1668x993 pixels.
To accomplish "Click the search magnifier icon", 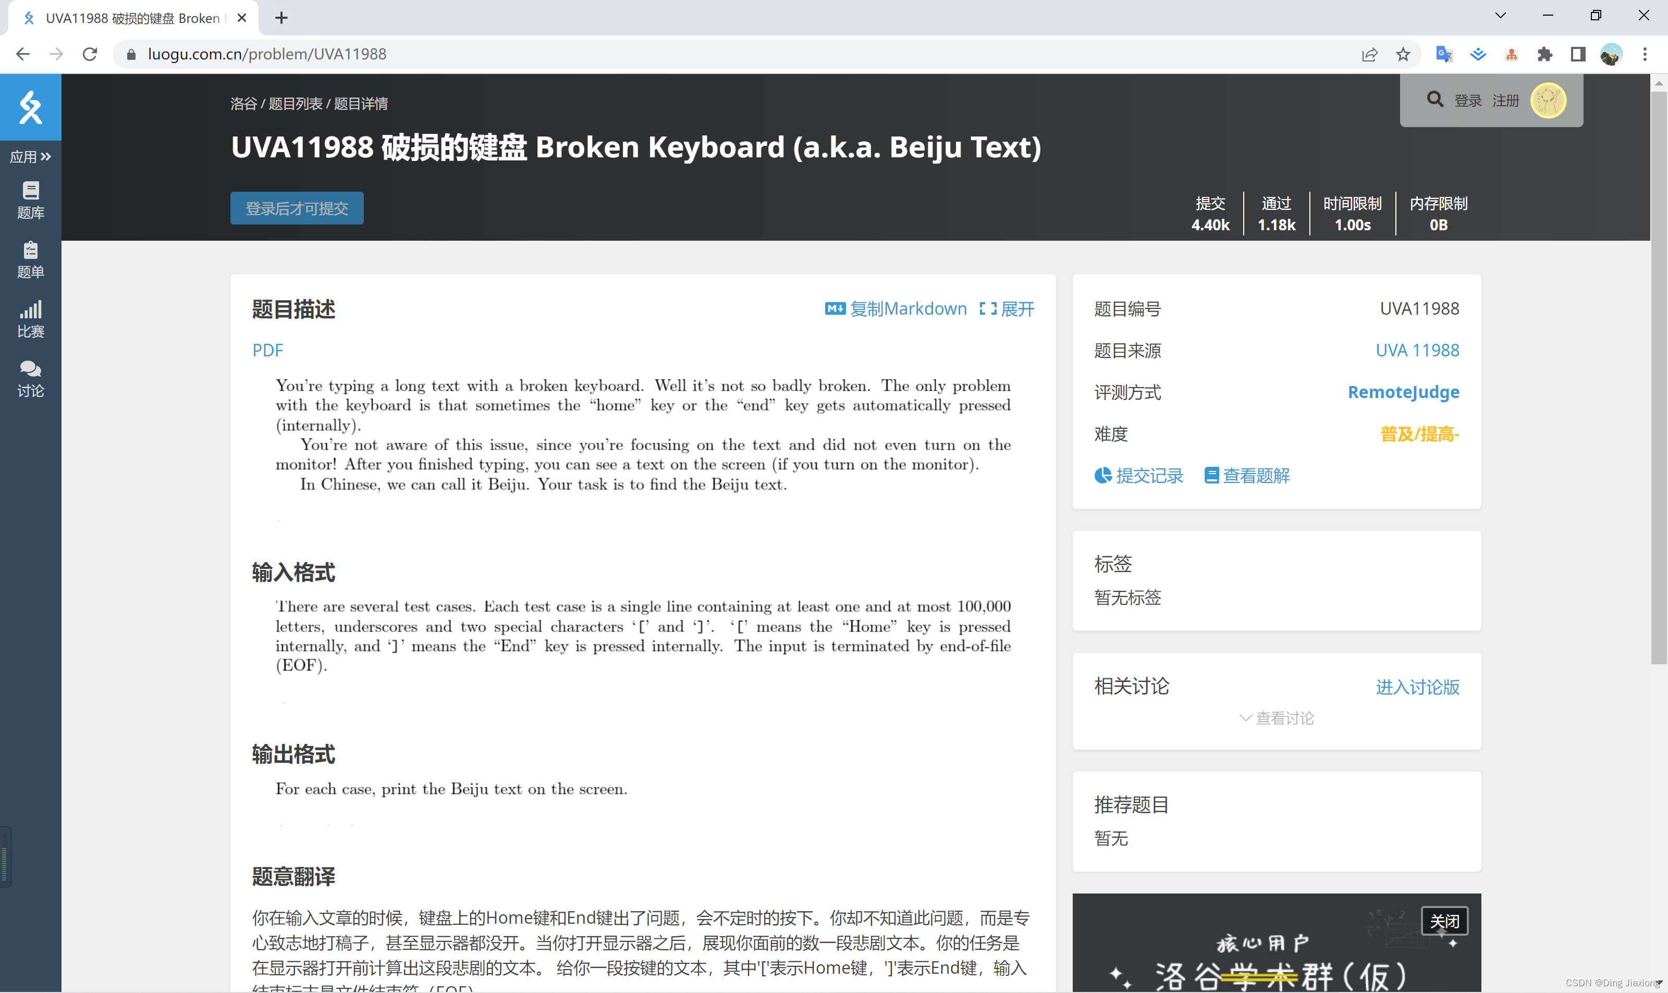I will click(1434, 100).
